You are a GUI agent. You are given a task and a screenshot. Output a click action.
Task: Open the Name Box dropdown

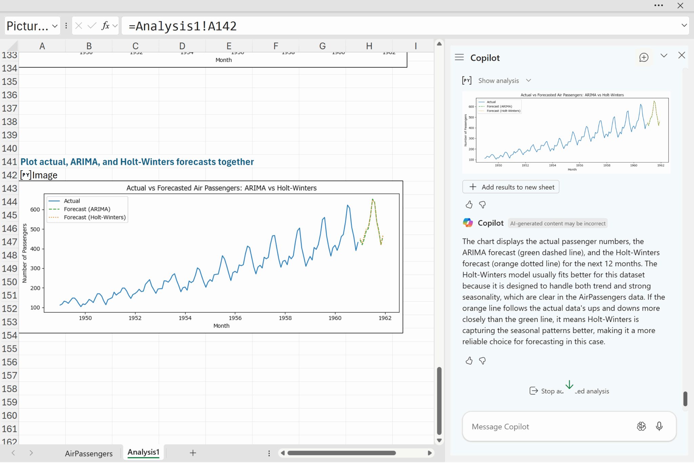click(x=55, y=26)
